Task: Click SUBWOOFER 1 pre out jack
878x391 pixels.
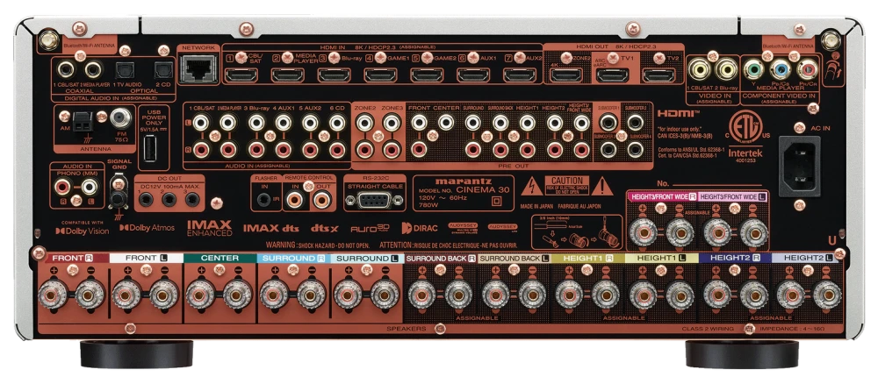Action: pos(608,123)
